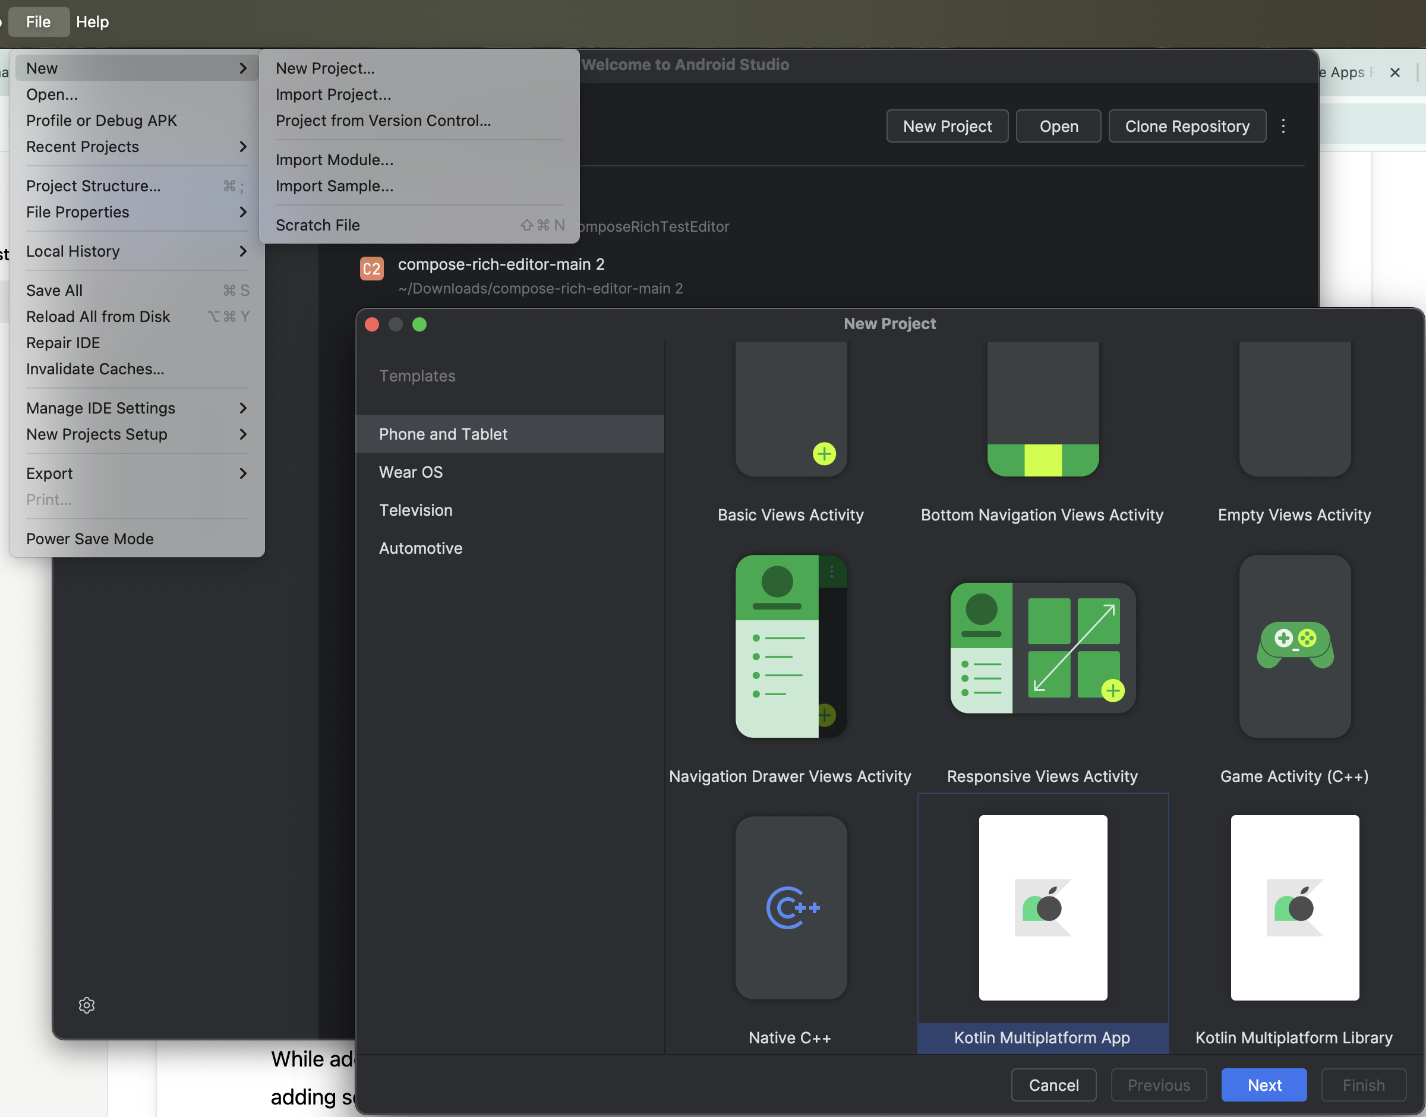Viewport: 1426px width, 1117px height.
Task: Click Save All in File menu
Action: point(137,291)
